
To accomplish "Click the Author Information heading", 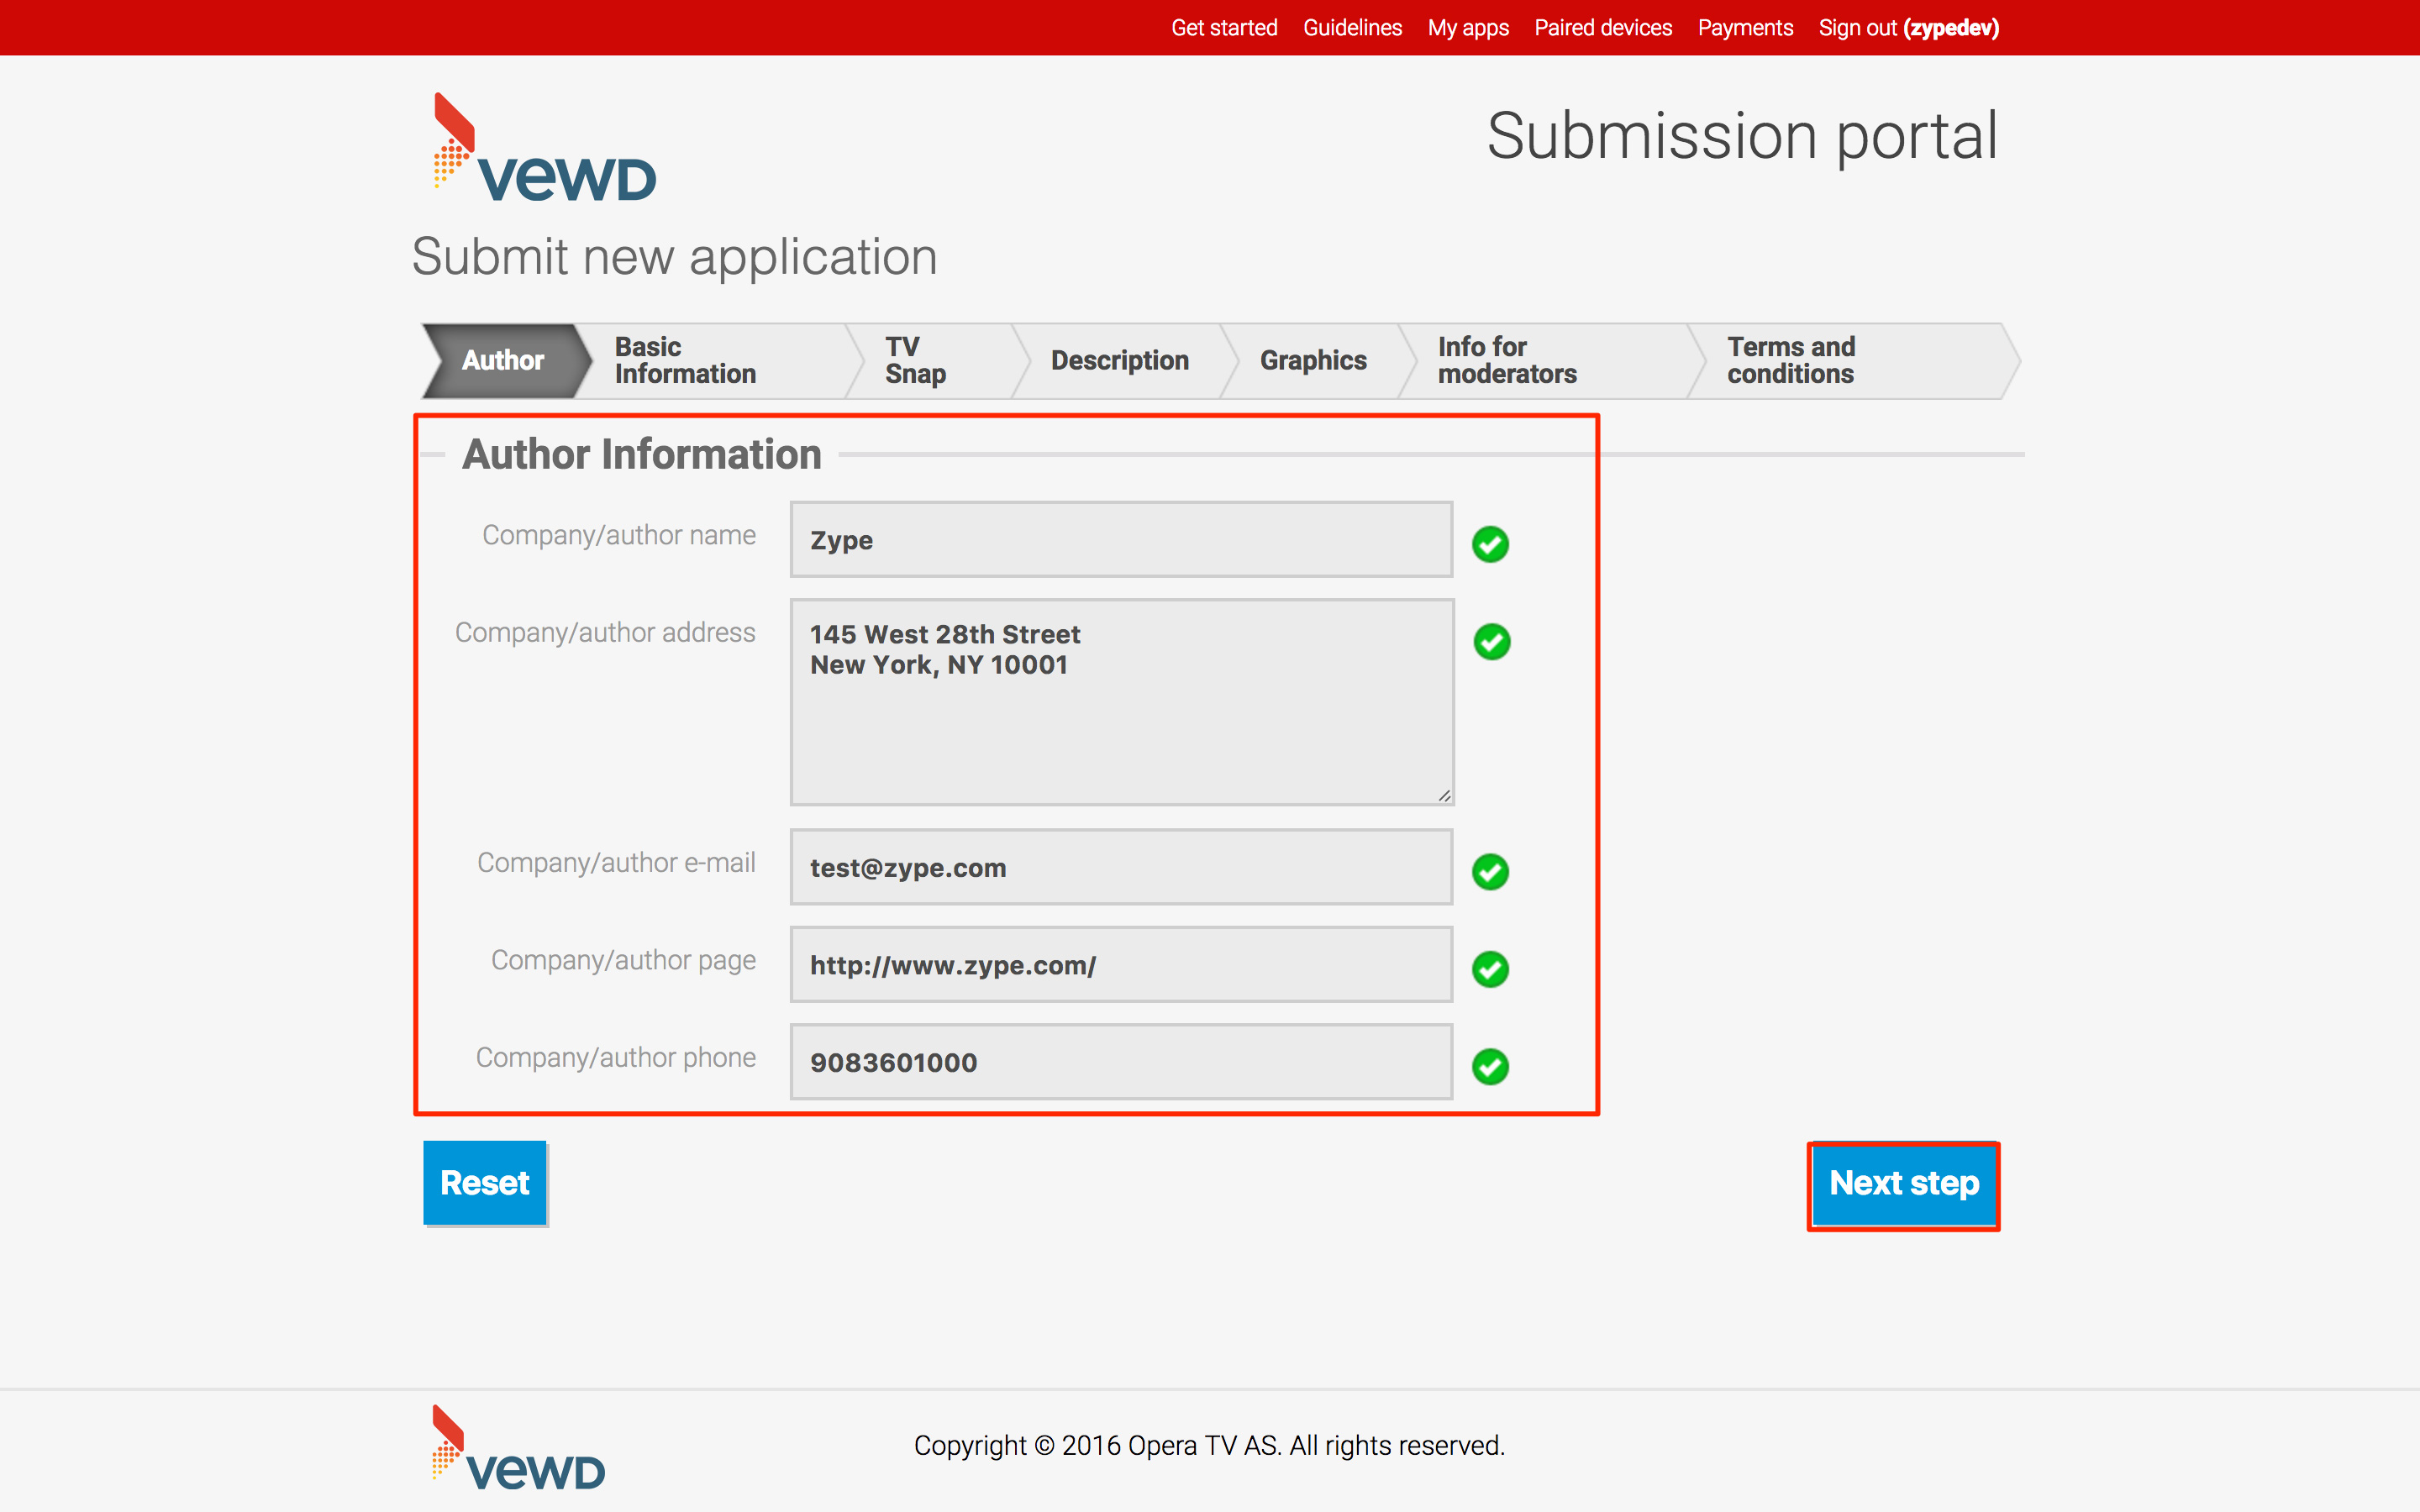I will 641,454.
